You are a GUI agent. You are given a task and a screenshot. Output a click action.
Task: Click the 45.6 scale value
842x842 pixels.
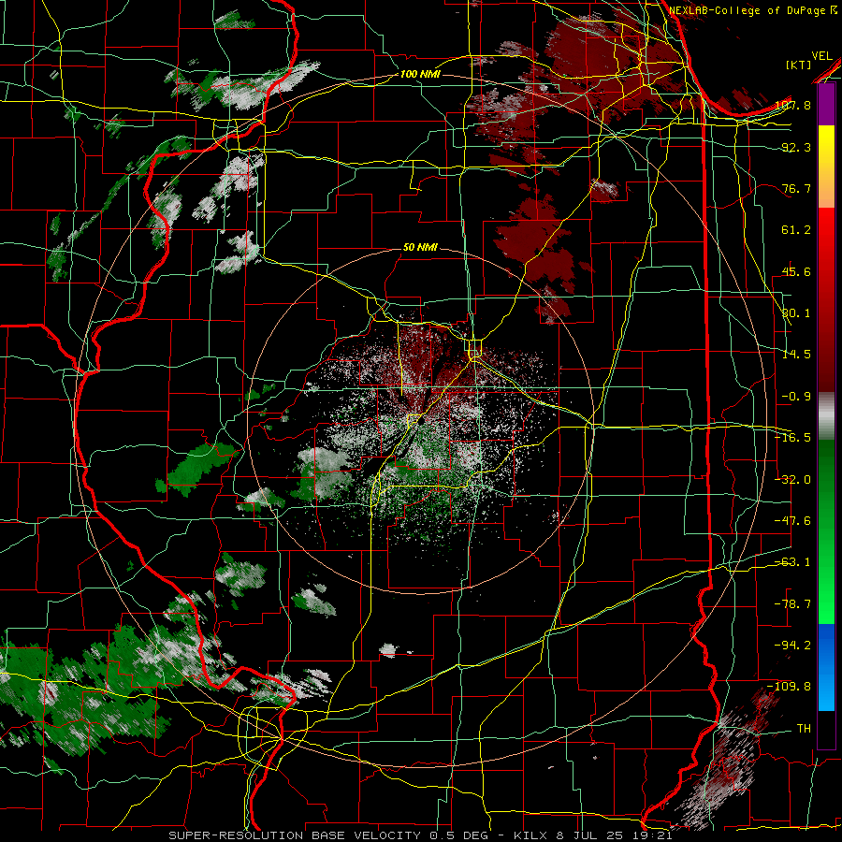796,271
